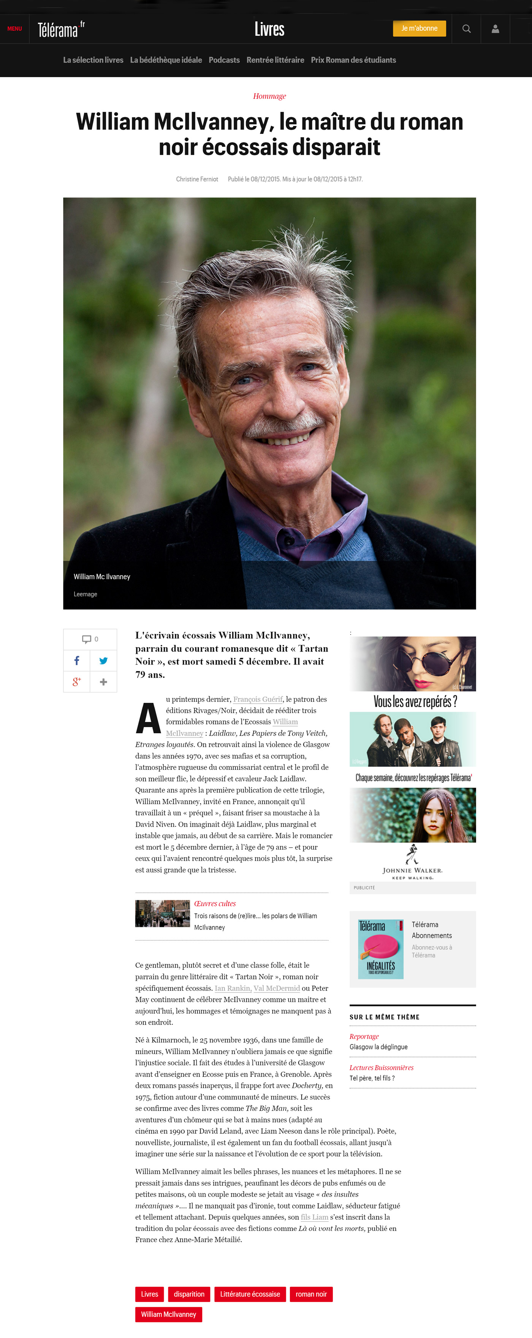Open Podcasts navigation item

click(x=224, y=60)
